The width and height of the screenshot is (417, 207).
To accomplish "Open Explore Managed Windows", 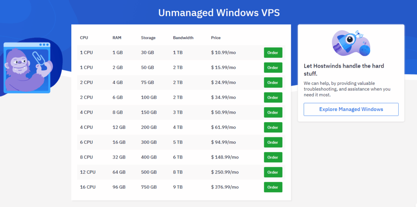I will click(x=351, y=109).
